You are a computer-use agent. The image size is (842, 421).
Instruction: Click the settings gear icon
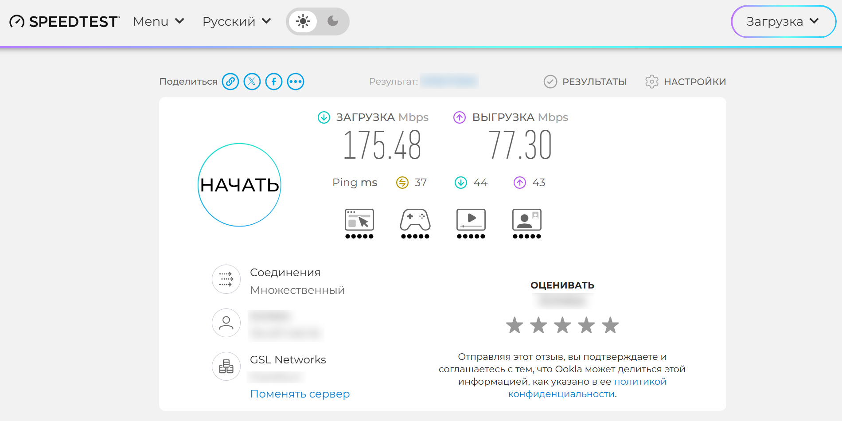click(x=652, y=82)
